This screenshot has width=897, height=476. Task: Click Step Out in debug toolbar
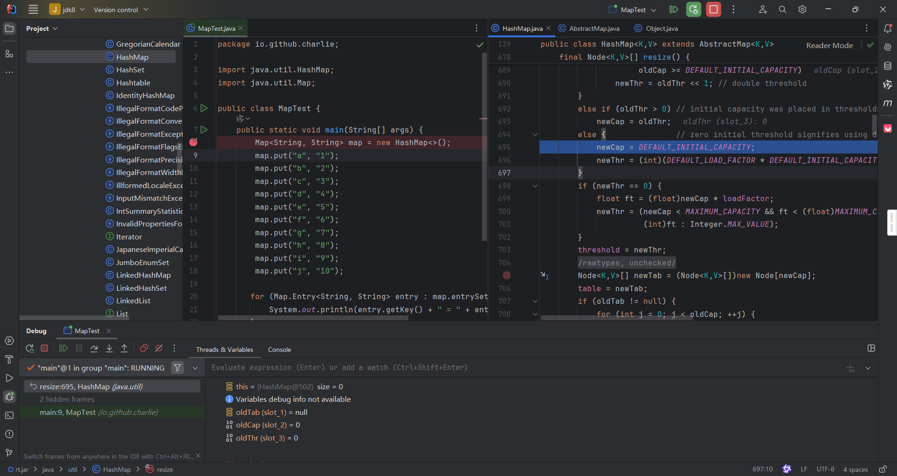pyautogui.click(x=124, y=348)
